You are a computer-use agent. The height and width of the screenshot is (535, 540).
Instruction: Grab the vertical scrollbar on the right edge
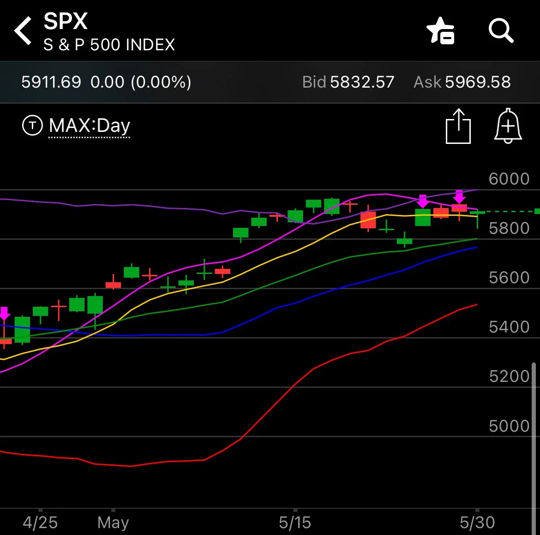534,448
